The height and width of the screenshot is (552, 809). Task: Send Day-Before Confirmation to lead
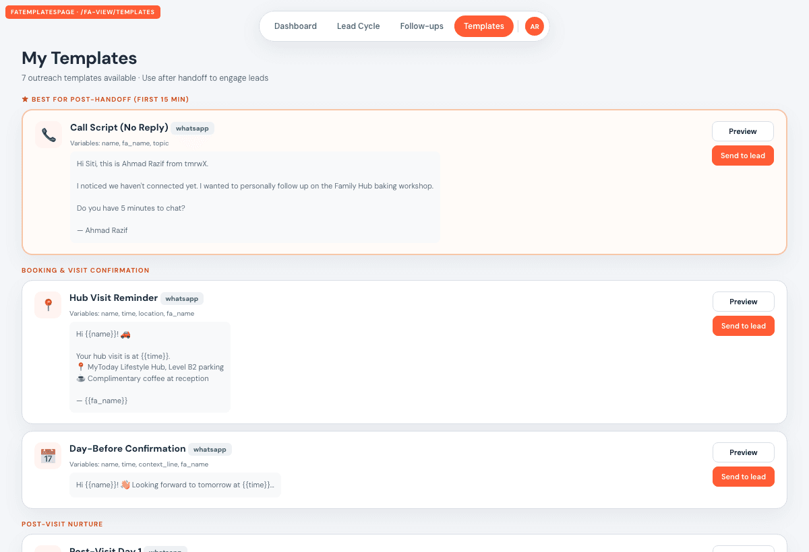[743, 477]
